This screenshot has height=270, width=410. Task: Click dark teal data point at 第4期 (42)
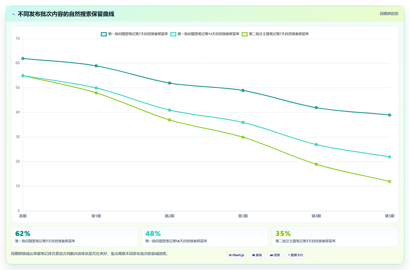(x=316, y=108)
